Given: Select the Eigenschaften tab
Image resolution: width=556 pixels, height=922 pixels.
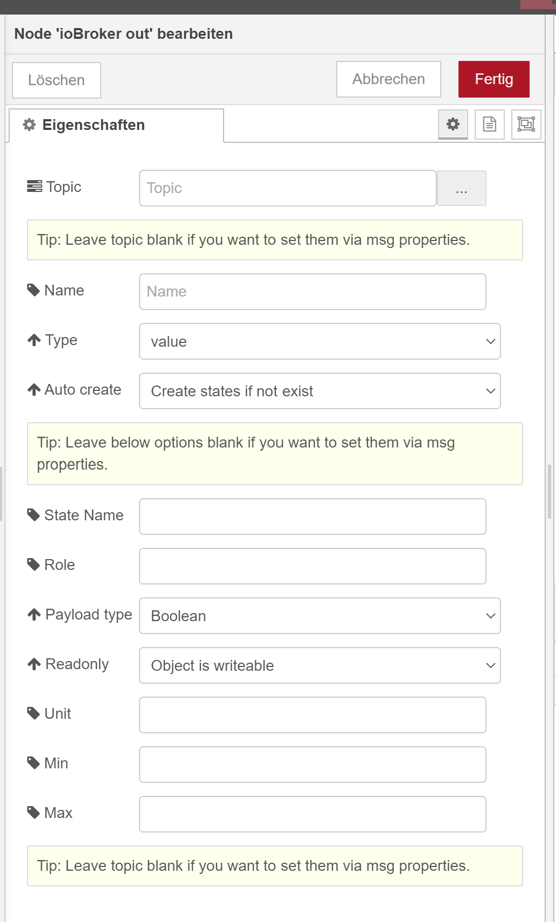Looking at the screenshot, I should (x=116, y=125).
